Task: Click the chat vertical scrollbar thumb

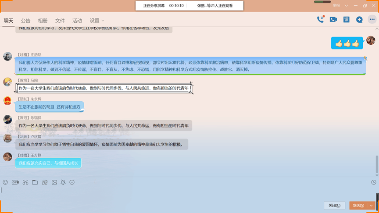Action: 377,164
